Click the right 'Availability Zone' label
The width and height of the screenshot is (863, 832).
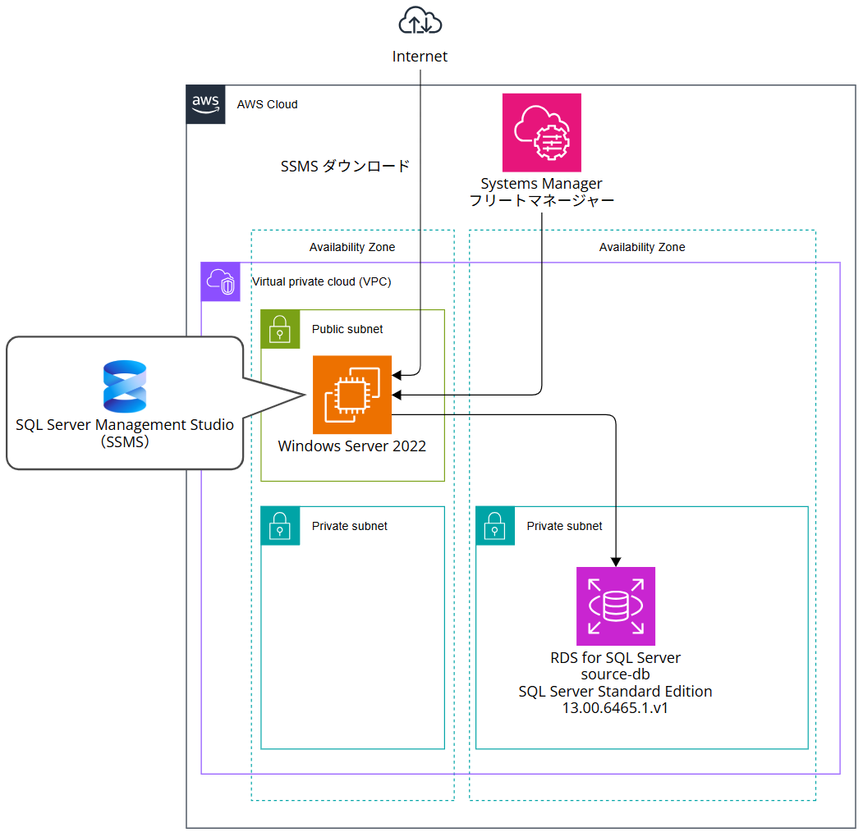pyautogui.click(x=642, y=247)
